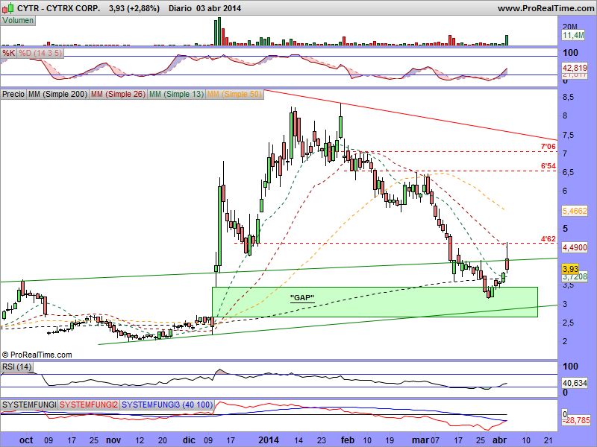Select the red SYSTEMFUNGI2 label
The width and height of the screenshot is (597, 447).
89,405
